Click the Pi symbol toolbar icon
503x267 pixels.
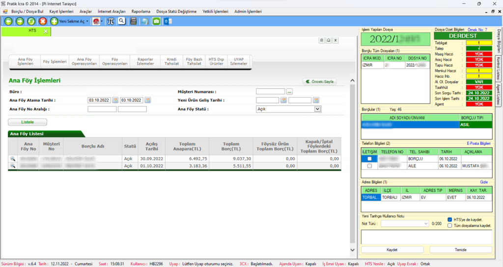[x=111, y=21]
